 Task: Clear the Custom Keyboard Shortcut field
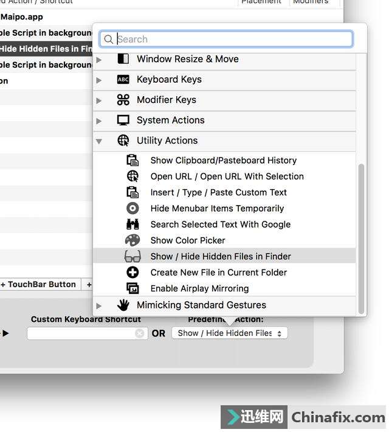click(x=140, y=333)
